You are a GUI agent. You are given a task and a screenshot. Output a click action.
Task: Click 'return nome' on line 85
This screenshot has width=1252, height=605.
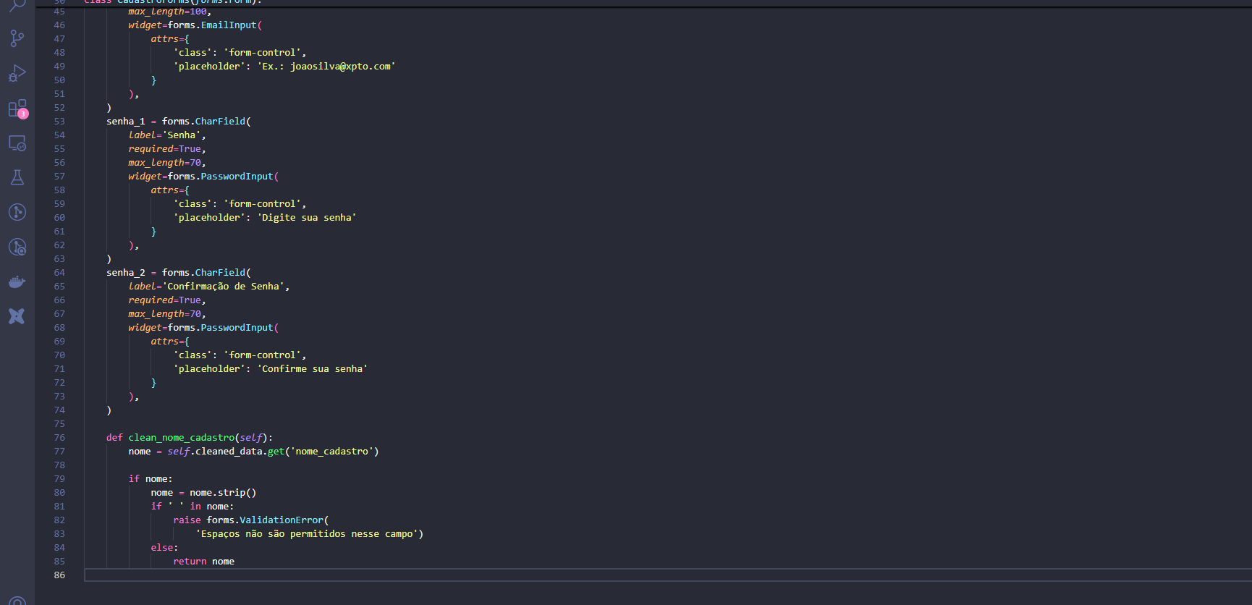[204, 562]
